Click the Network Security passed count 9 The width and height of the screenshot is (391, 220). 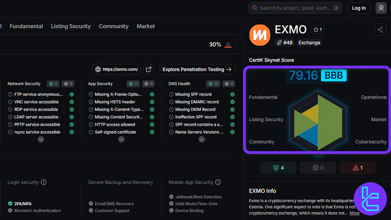(53, 84)
